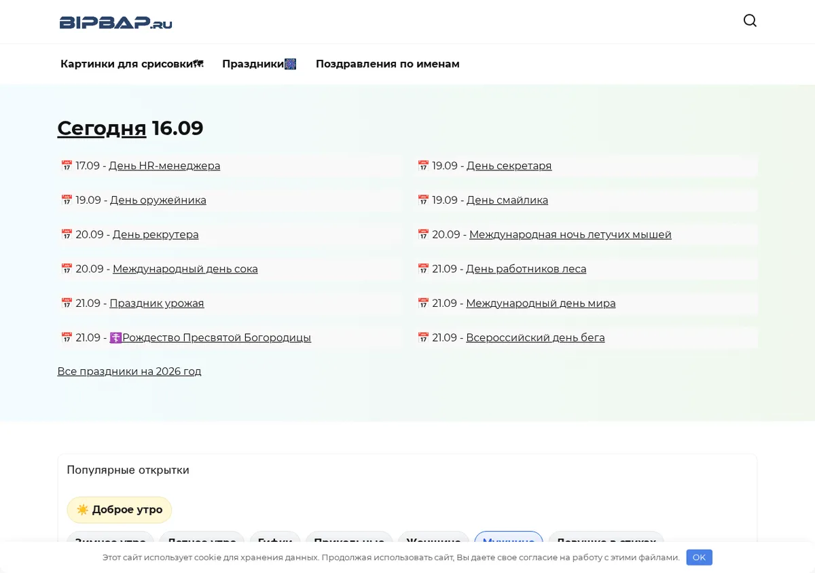Click the fireworks icon next to Праздники
Viewport: 815px width, 573px height.
(x=291, y=64)
